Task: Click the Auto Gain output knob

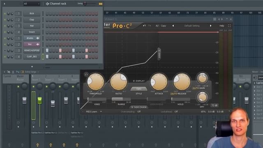Action: 202,79
